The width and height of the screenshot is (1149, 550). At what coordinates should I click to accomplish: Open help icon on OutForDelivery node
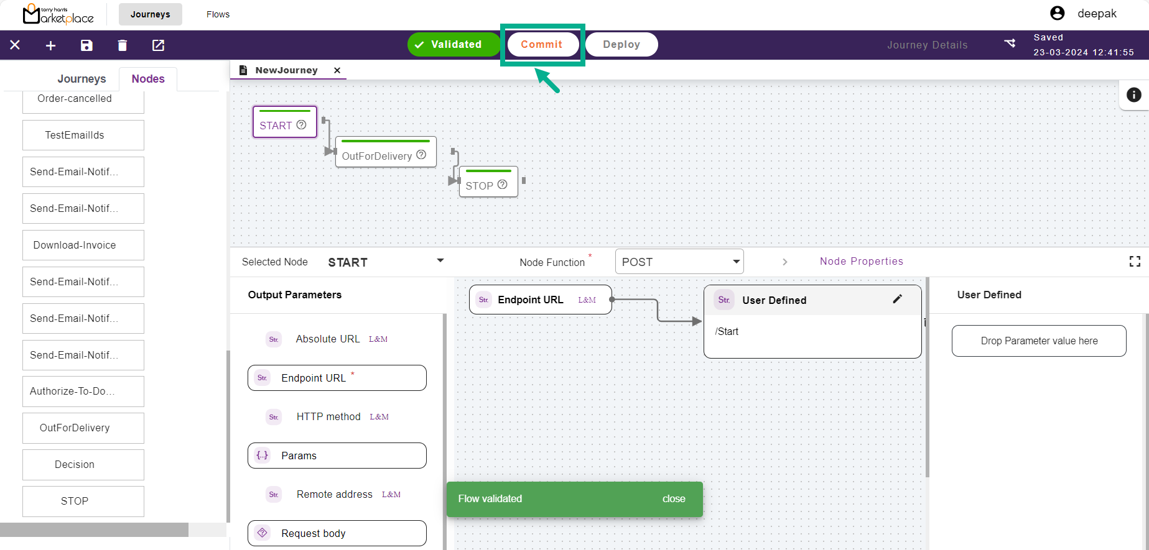[x=421, y=155]
